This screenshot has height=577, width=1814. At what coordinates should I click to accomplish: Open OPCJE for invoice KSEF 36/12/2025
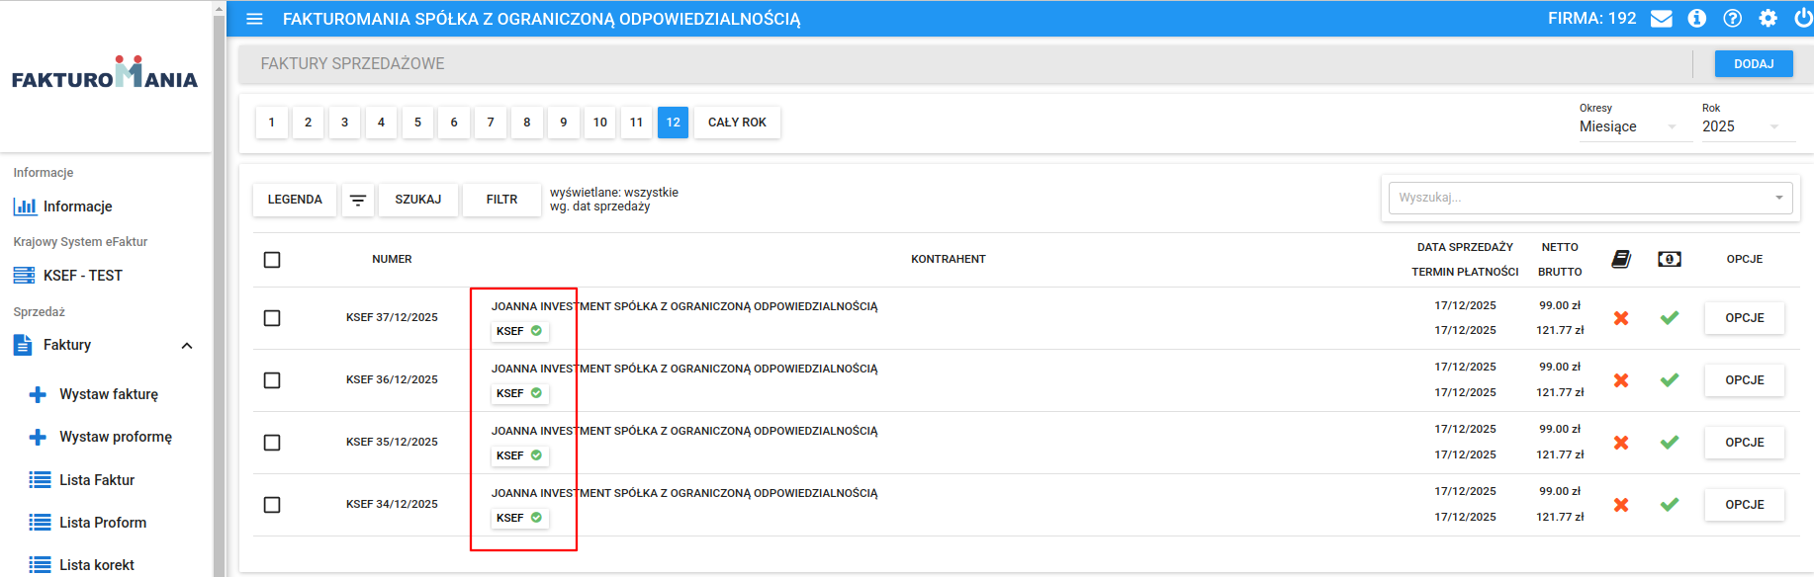(1745, 380)
